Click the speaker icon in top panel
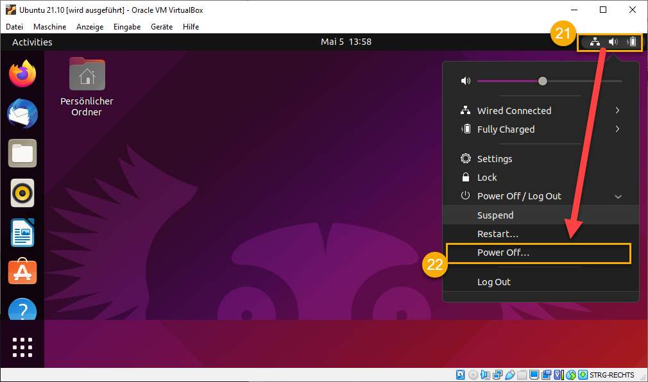 pyautogui.click(x=613, y=42)
